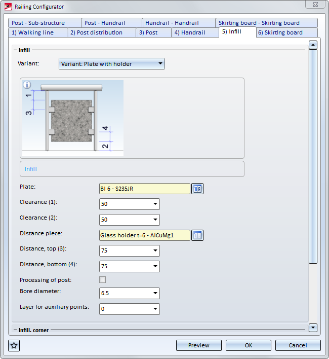Click the favorites star icon
329x359 pixels.
14,345
